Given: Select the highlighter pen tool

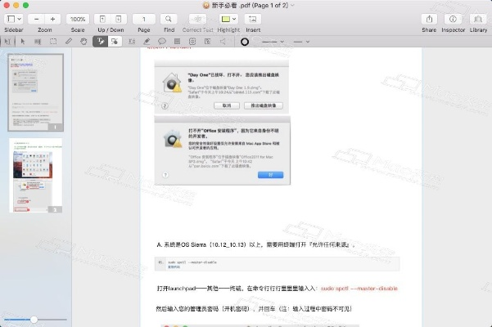Looking at the screenshot, I should [147, 42].
